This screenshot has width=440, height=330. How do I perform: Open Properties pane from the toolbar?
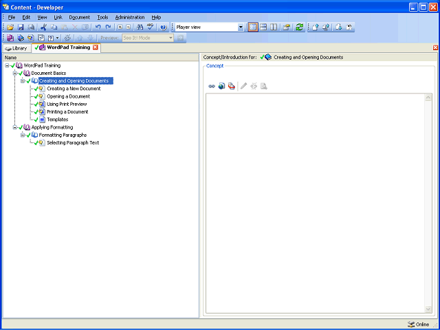coord(286,27)
